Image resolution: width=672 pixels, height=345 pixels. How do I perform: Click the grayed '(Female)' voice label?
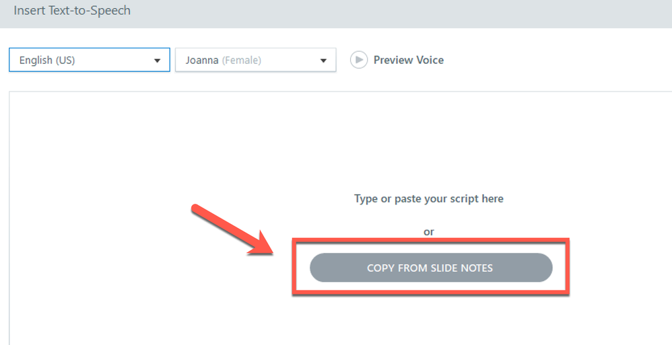pyautogui.click(x=242, y=60)
